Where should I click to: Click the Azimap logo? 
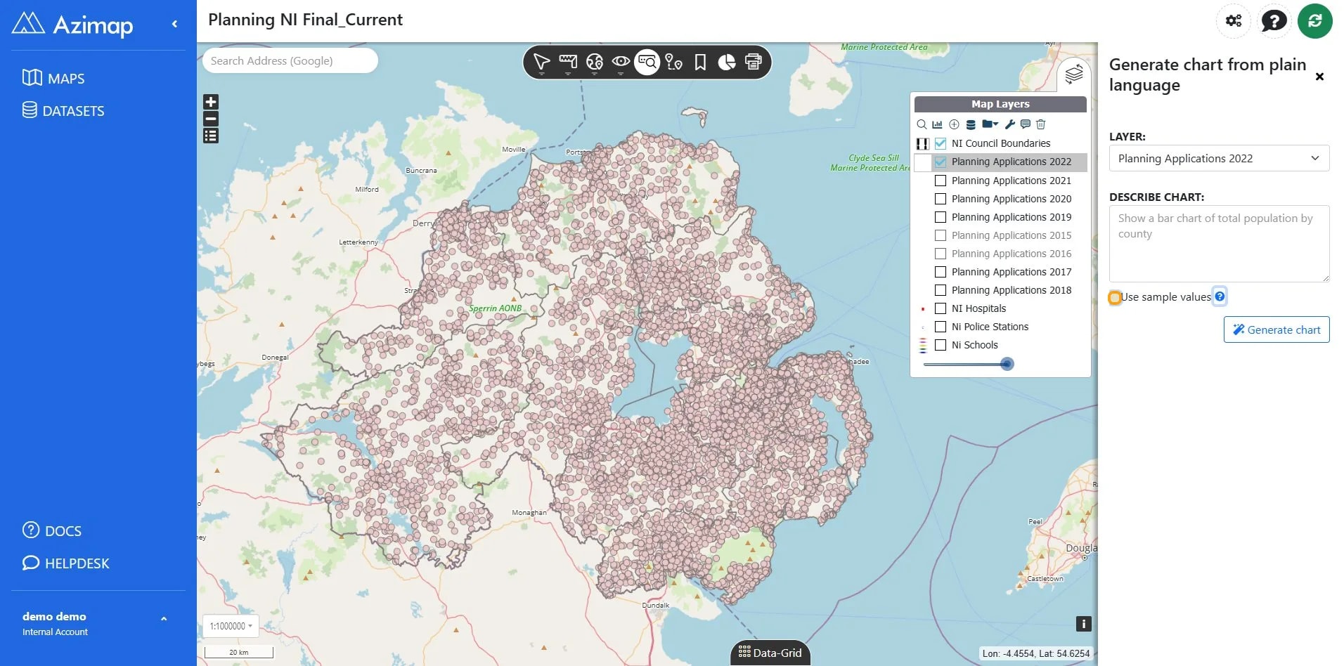[x=72, y=24]
